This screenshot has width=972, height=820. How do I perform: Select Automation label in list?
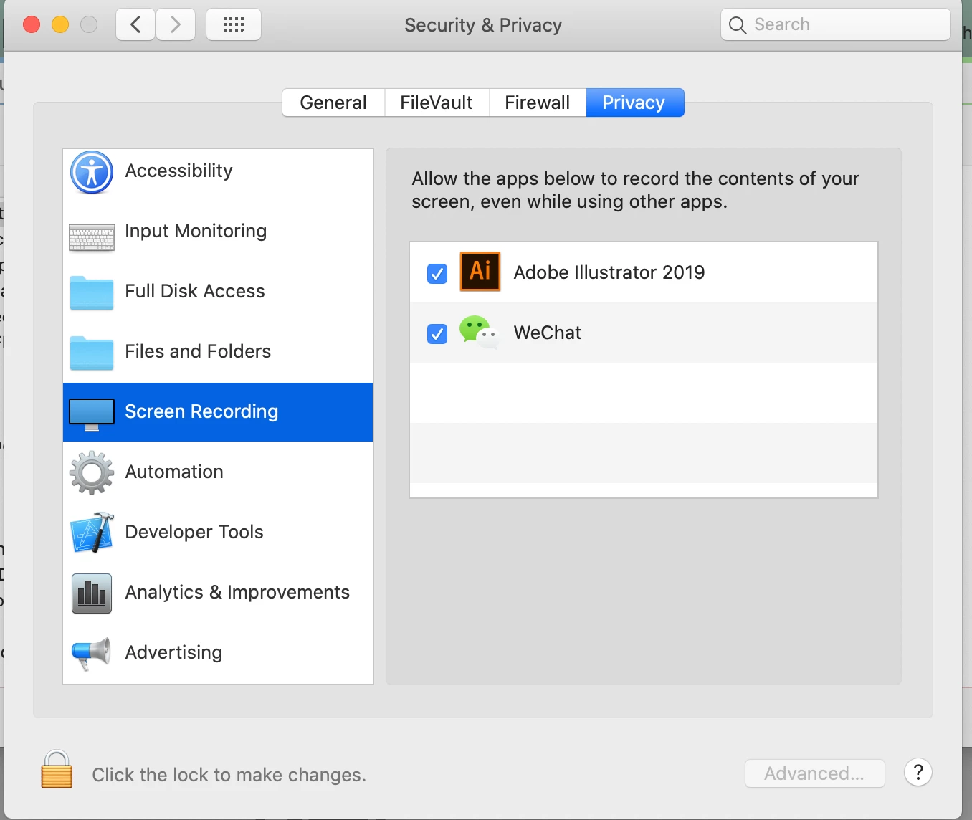(174, 472)
